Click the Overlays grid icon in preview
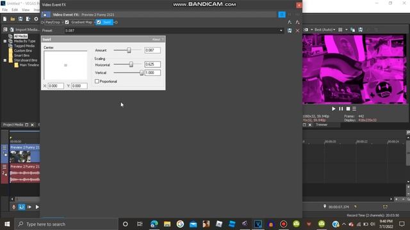This screenshot has width=410, height=230. (x=340, y=30)
